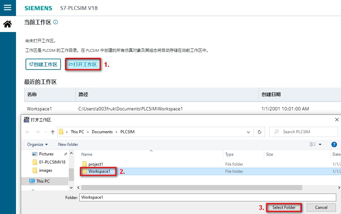Sort by the Size column header
Image resolution: width=341 pixels, height=214 pixels.
click(270, 154)
